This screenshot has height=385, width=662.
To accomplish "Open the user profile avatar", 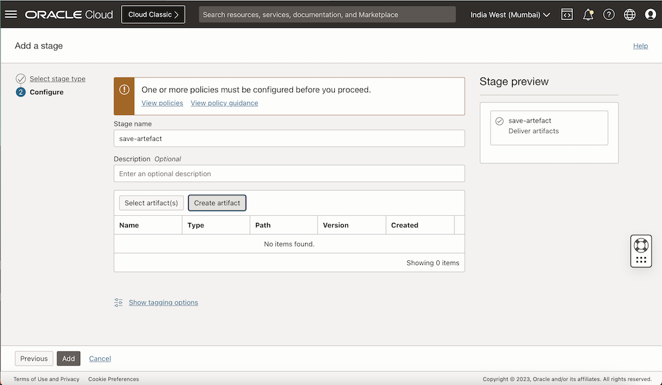I will [x=650, y=14].
